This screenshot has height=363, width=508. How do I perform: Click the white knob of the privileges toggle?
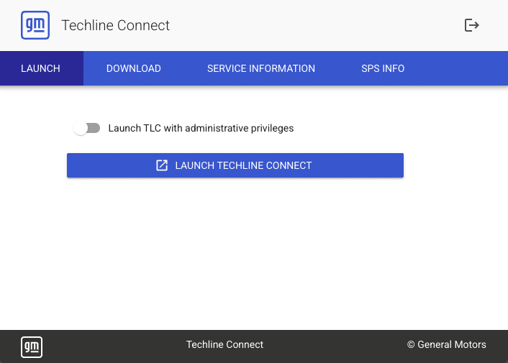pyautogui.click(x=81, y=129)
